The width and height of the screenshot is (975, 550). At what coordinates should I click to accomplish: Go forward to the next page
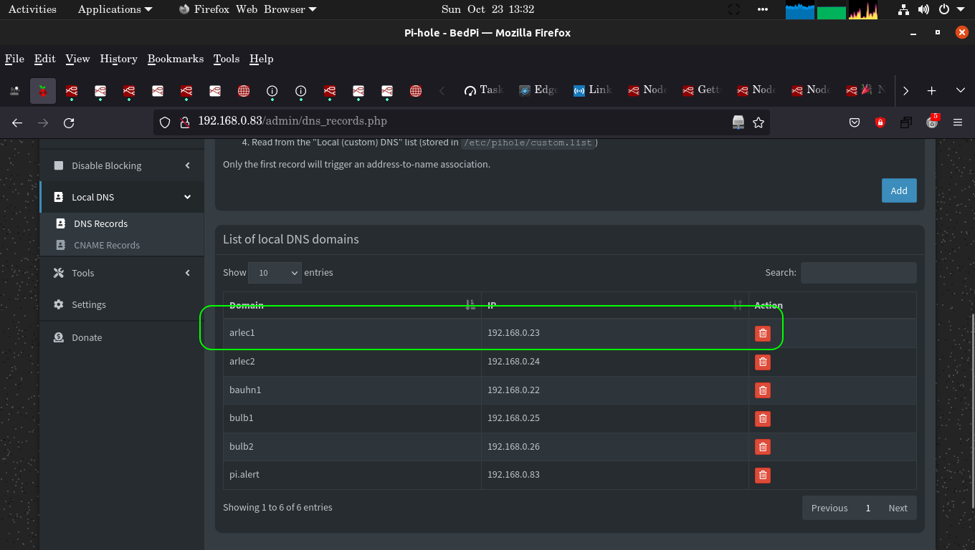(43, 122)
